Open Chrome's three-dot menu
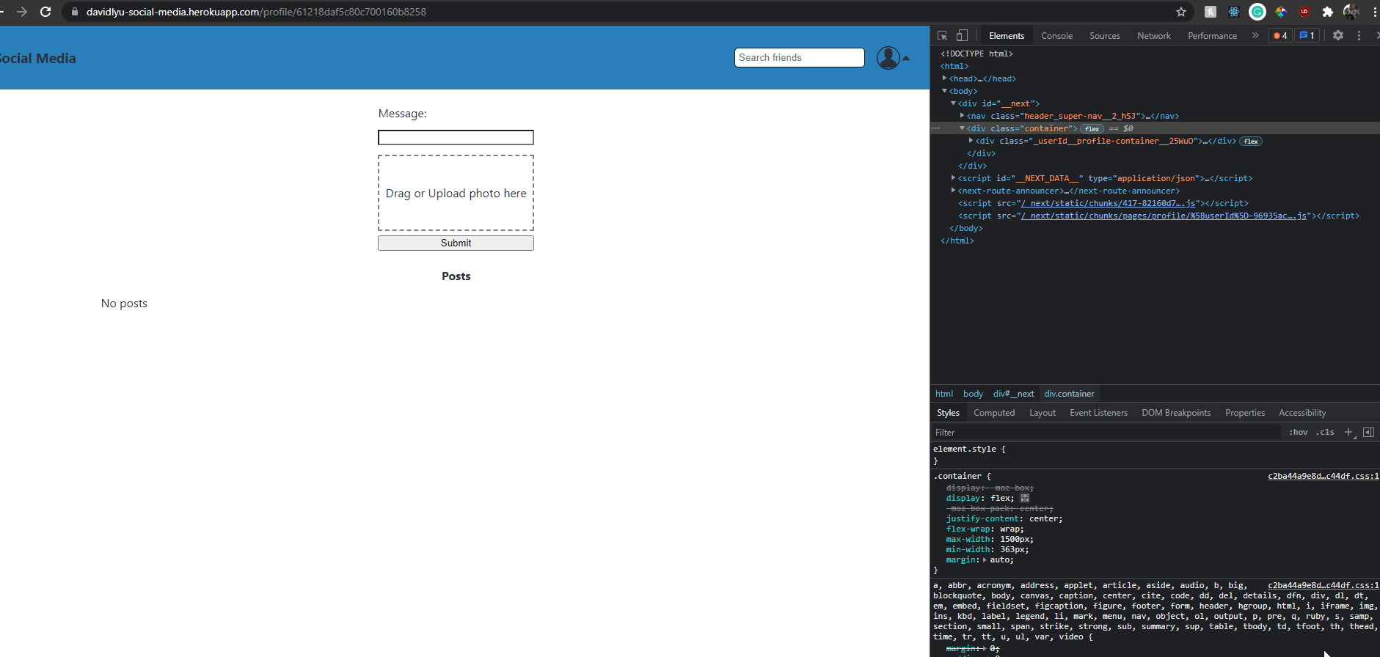 (1375, 12)
